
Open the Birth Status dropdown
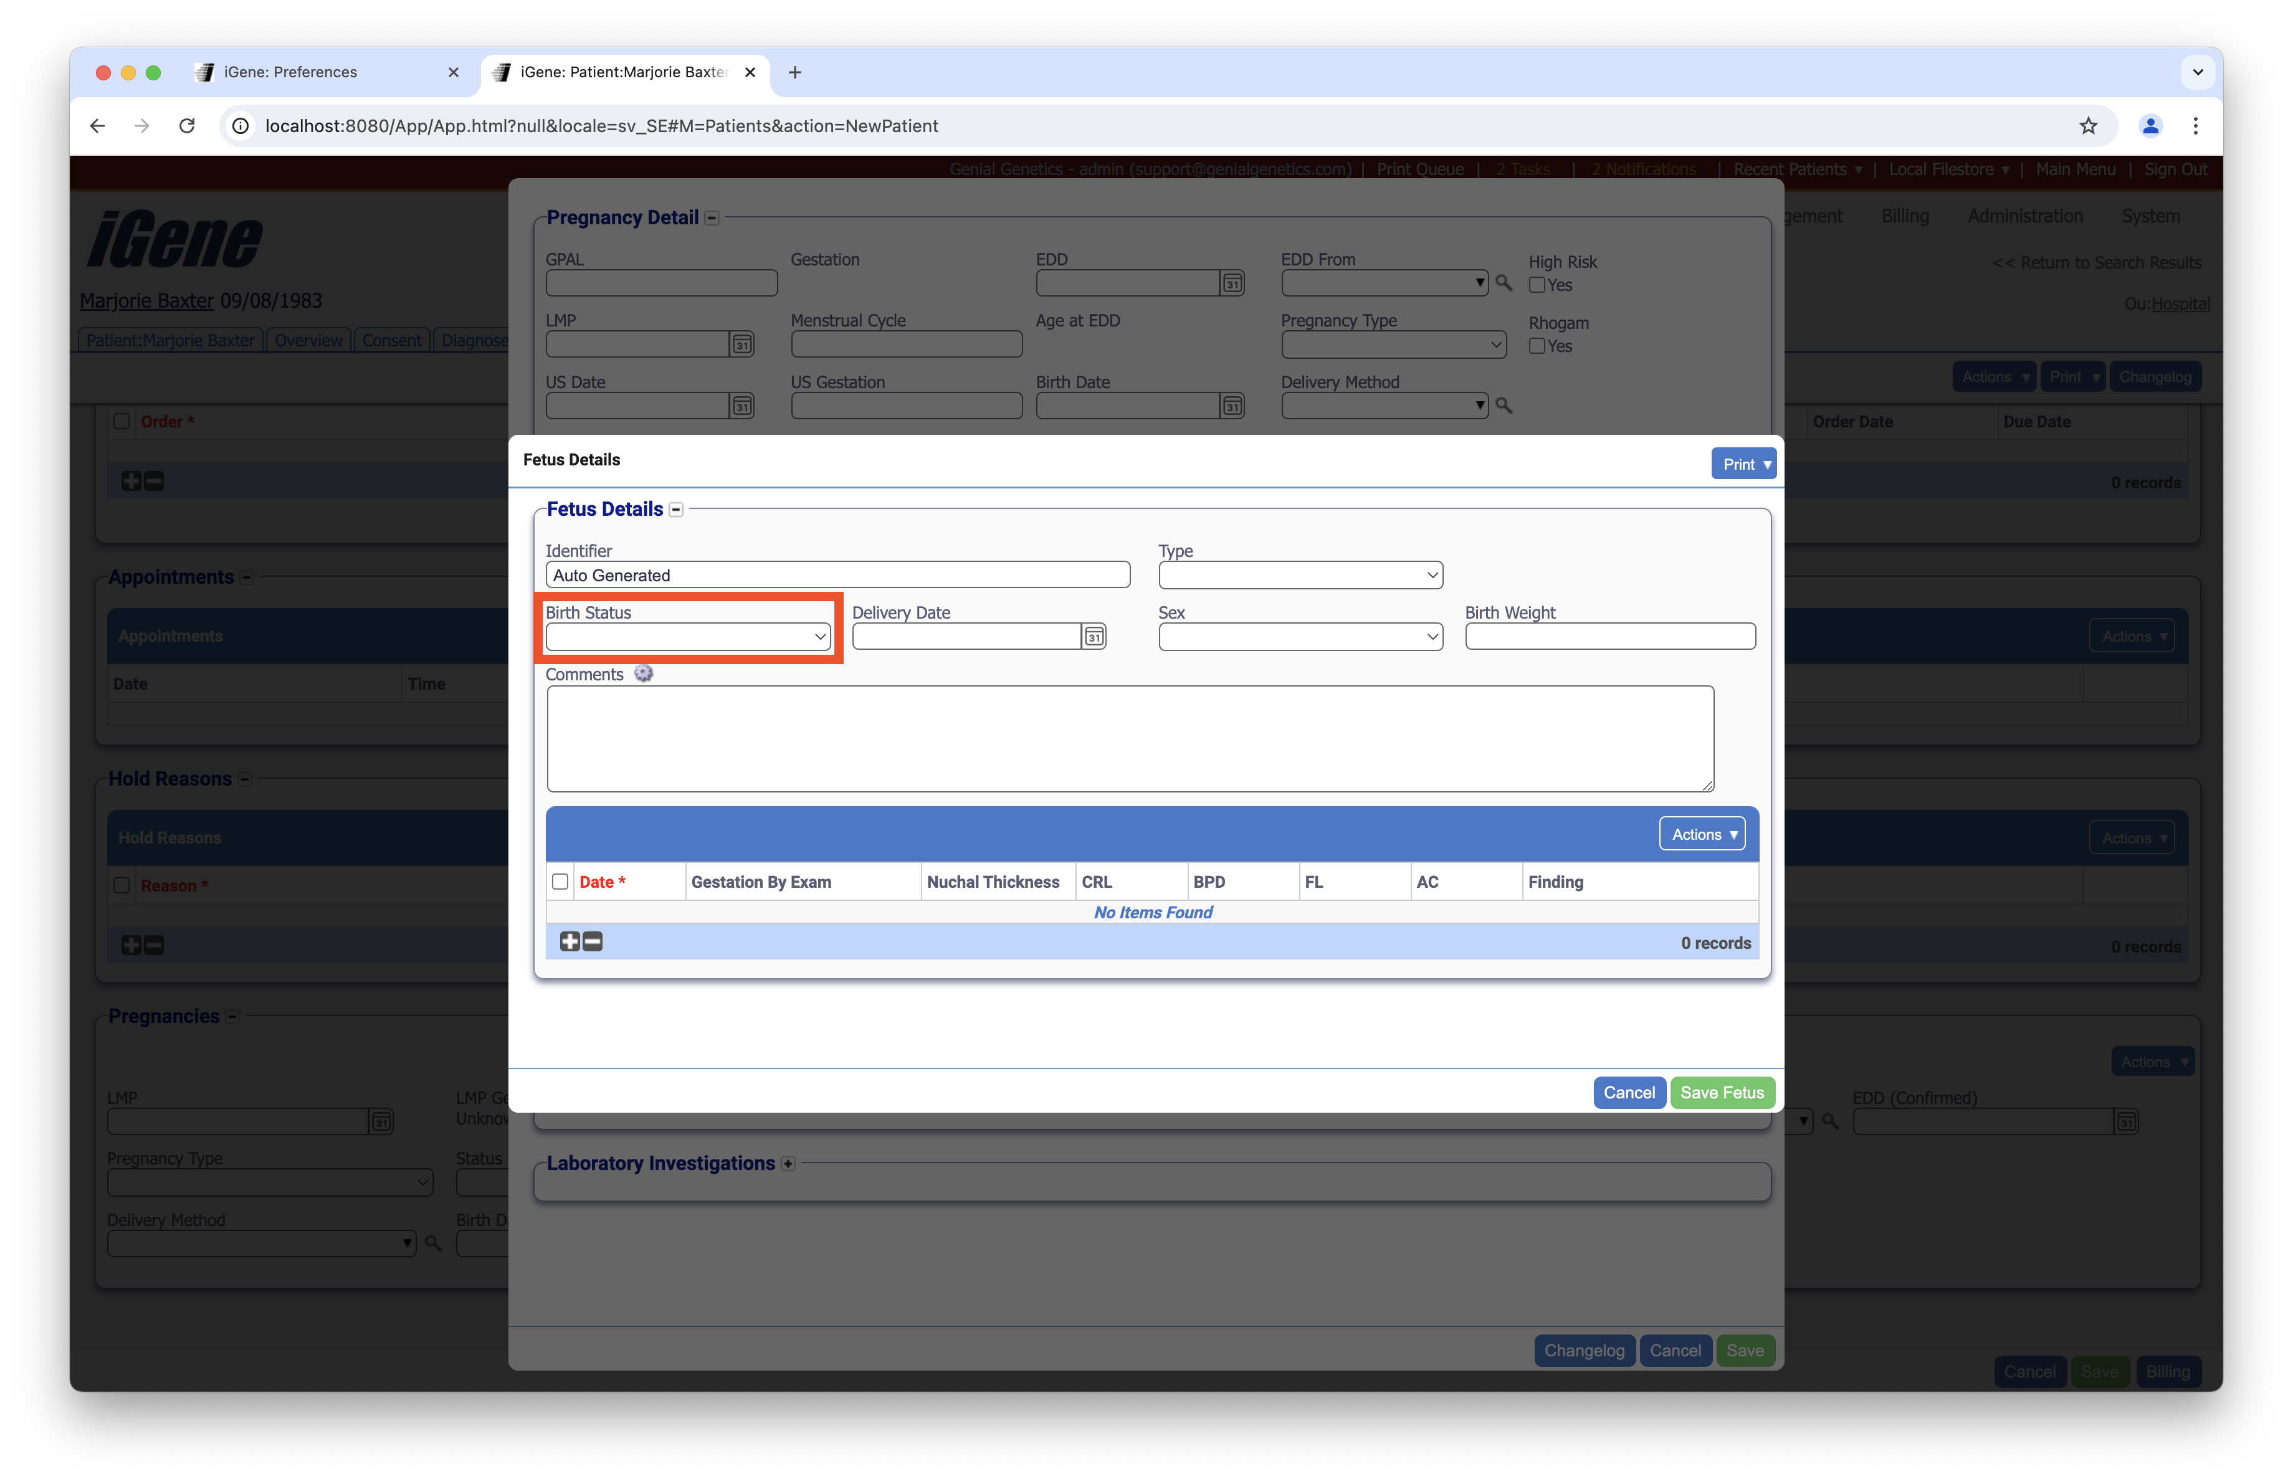(x=688, y=637)
